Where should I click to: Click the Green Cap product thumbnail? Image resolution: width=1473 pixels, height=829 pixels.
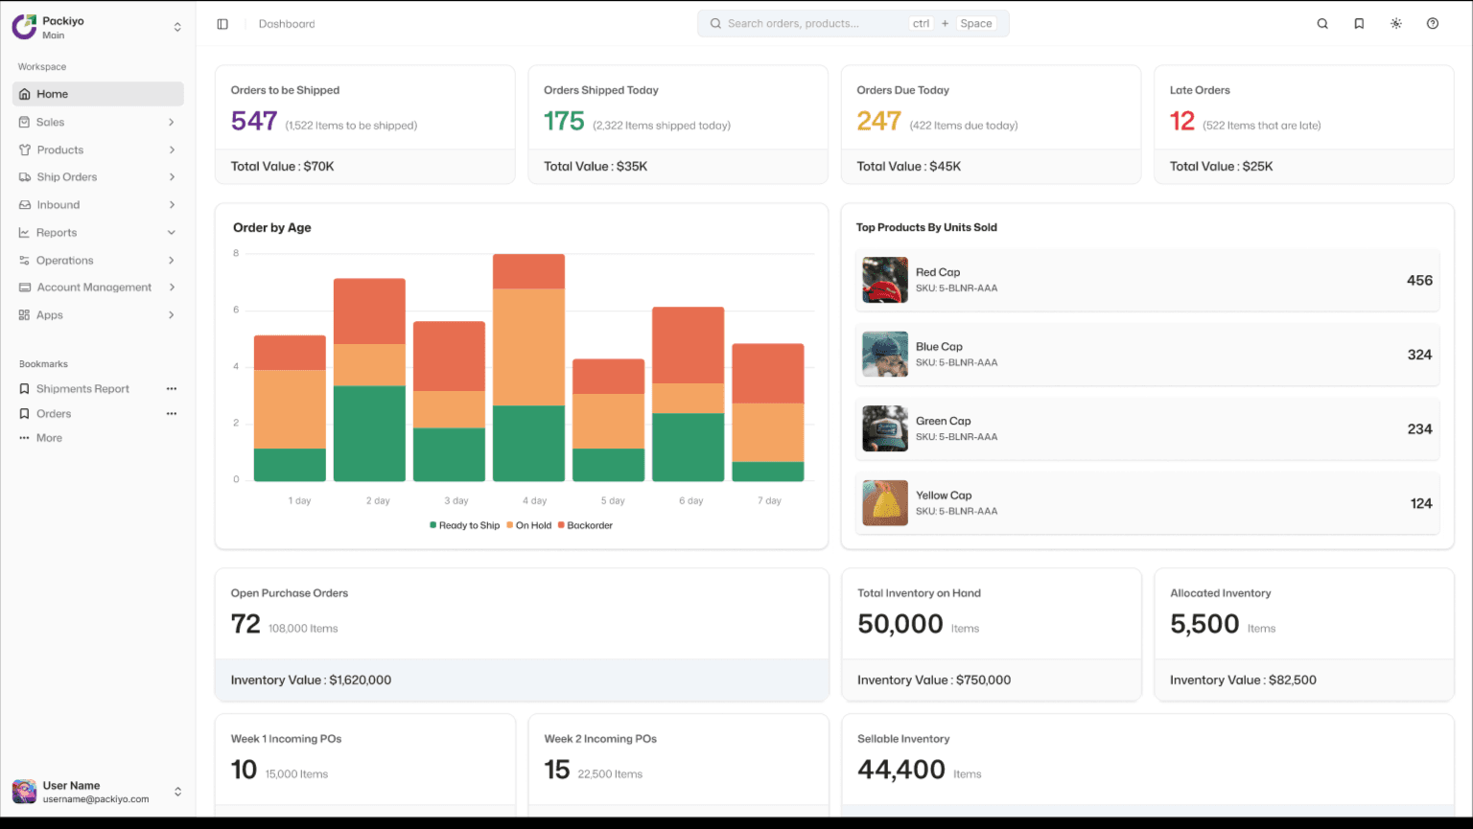point(884,428)
